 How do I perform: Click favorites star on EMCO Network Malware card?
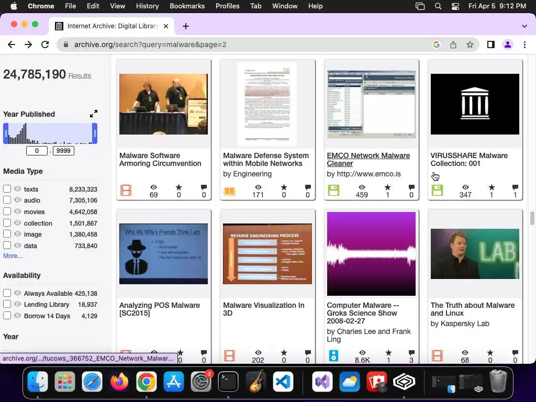click(x=387, y=187)
